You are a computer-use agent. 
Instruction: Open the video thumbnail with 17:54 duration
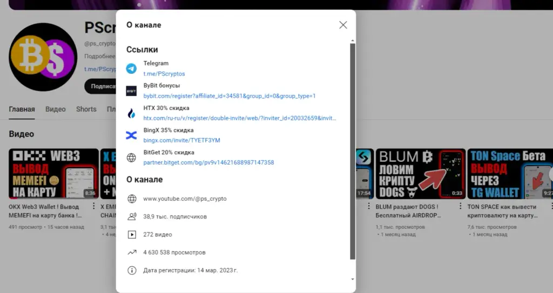tap(365, 174)
